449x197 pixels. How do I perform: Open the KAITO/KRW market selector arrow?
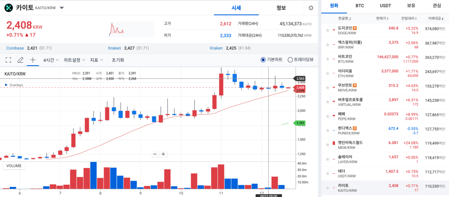61,8
